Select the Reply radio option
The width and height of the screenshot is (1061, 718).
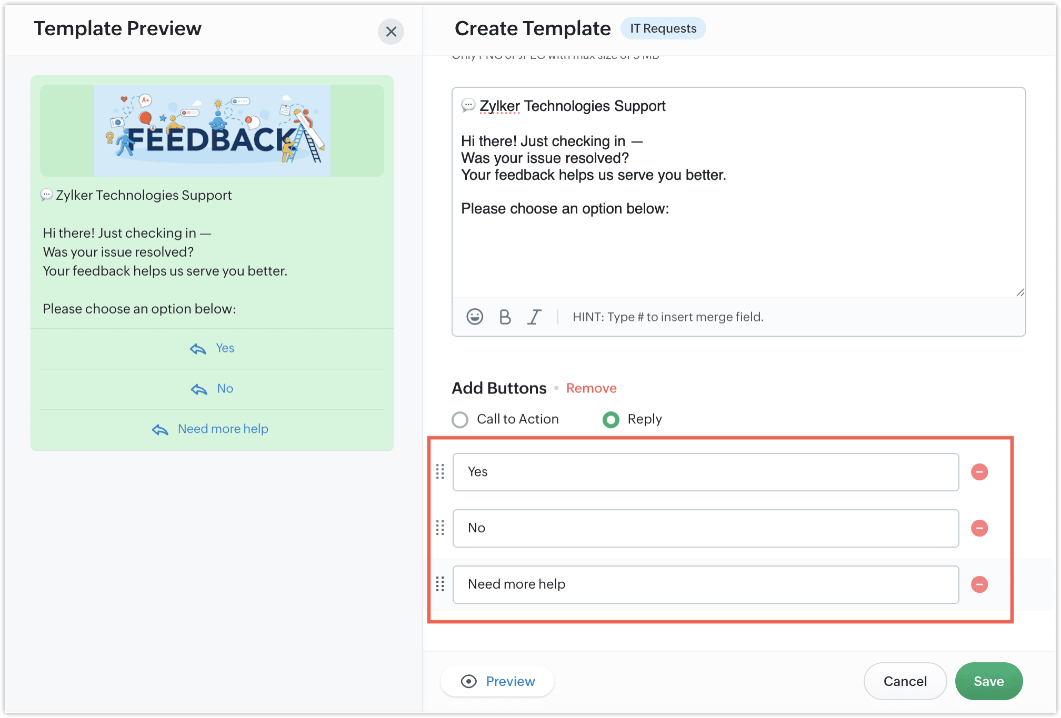[x=610, y=420]
